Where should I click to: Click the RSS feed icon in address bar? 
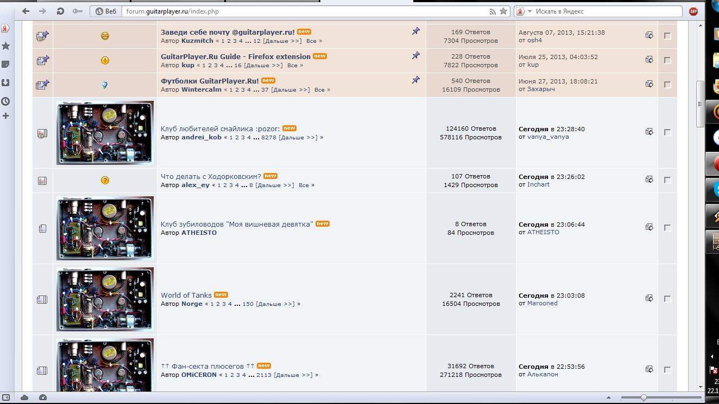point(493,11)
